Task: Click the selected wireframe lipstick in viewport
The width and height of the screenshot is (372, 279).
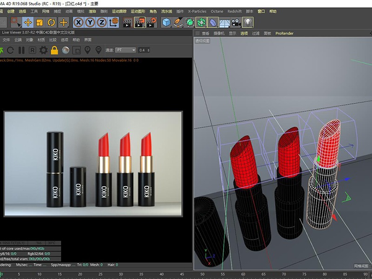Action: pyautogui.click(x=323, y=174)
